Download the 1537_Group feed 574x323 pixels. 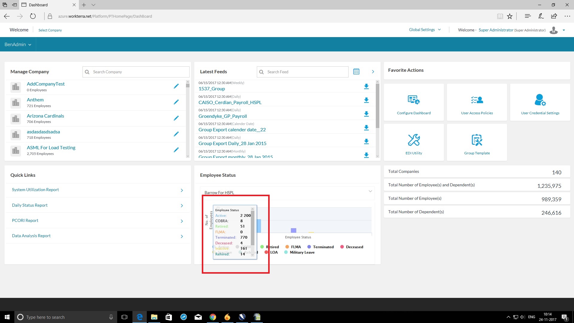tap(366, 87)
